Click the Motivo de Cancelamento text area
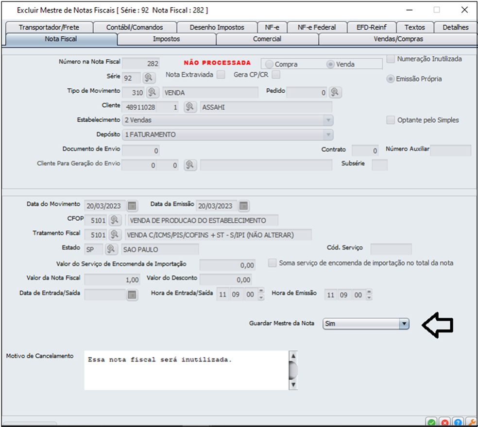 (x=186, y=371)
